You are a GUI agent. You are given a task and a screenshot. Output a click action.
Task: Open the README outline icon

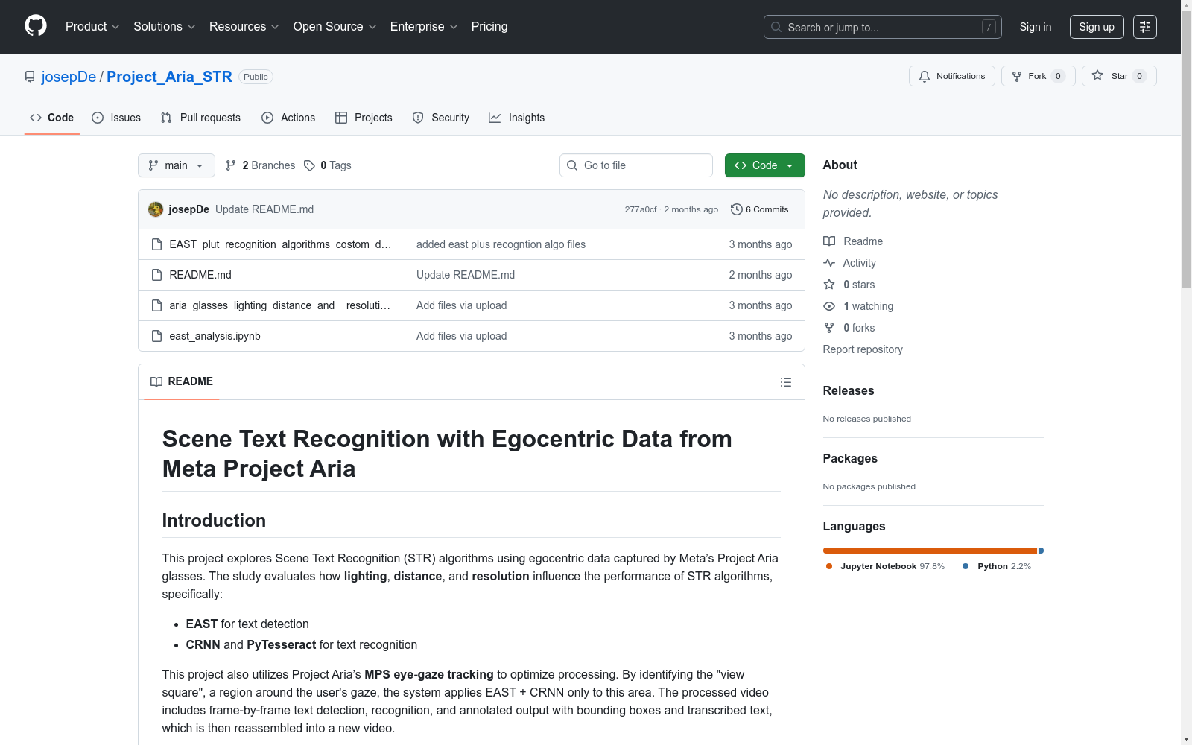pyautogui.click(x=786, y=382)
